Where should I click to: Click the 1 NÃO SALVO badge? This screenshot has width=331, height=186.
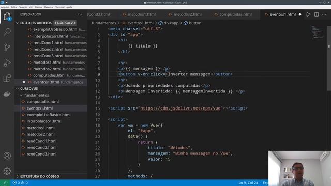(65, 23)
